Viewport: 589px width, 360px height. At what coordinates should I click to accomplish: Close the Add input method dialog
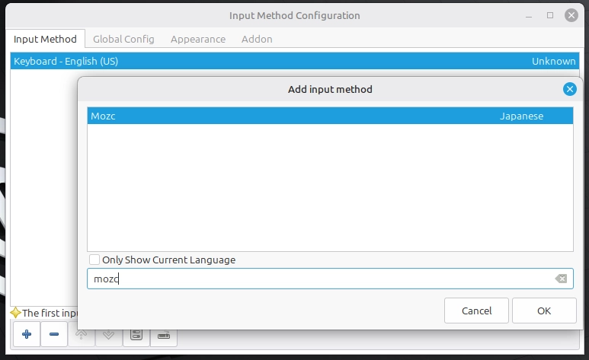pyautogui.click(x=569, y=89)
